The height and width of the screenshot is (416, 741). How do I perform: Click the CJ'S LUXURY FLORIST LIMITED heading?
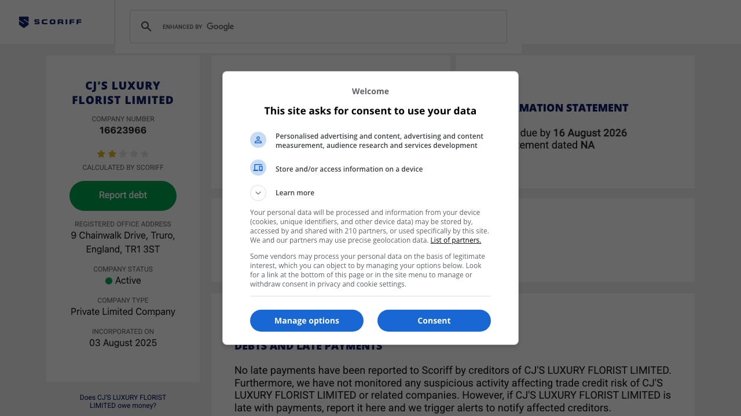[x=123, y=93]
